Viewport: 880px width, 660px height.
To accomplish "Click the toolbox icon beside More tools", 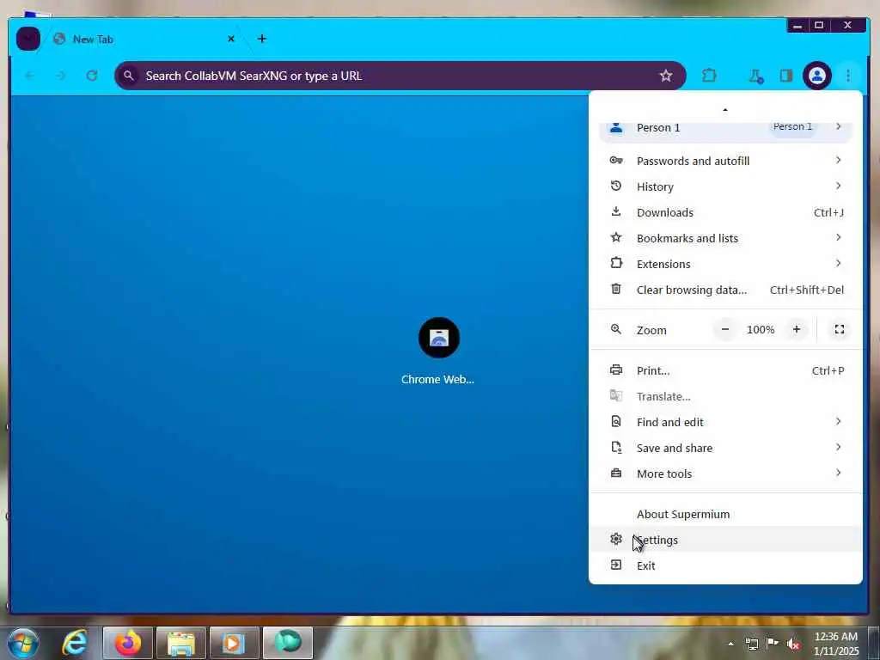I will (615, 474).
